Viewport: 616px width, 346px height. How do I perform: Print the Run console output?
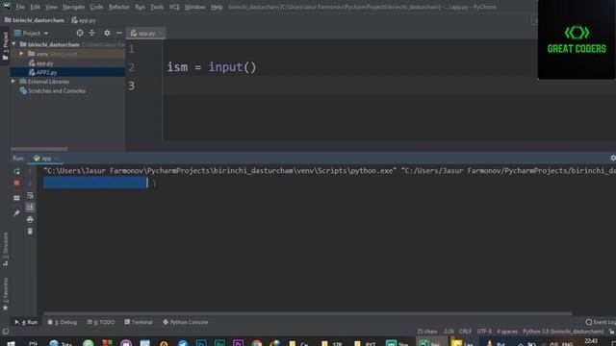click(x=30, y=219)
